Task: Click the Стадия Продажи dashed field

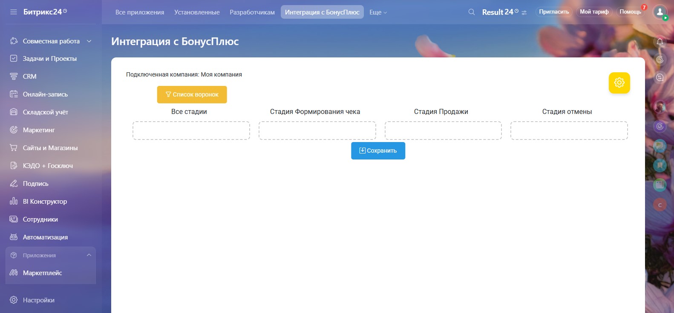Action: [443, 131]
